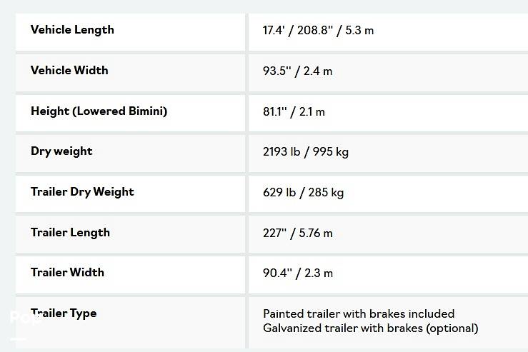Select the 90.4" / 2.3 m value
This screenshot has width=528, height=352.
coord(297,273)
